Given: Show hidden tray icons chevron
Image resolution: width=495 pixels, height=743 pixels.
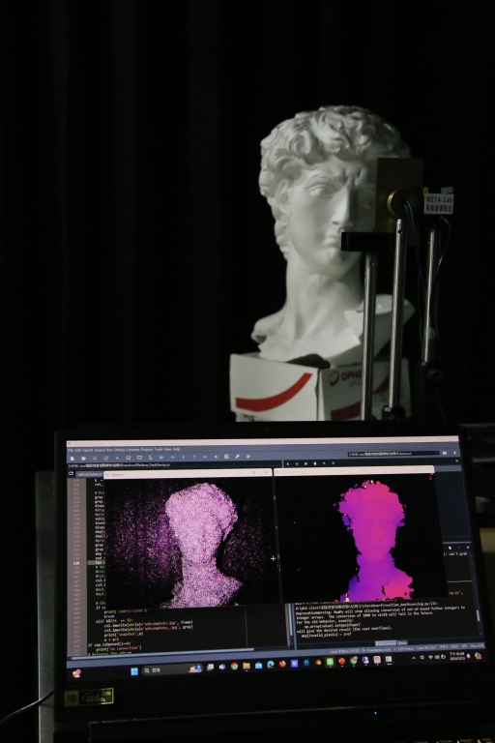Looking at the screenshot, I should (x=414, y=658).
